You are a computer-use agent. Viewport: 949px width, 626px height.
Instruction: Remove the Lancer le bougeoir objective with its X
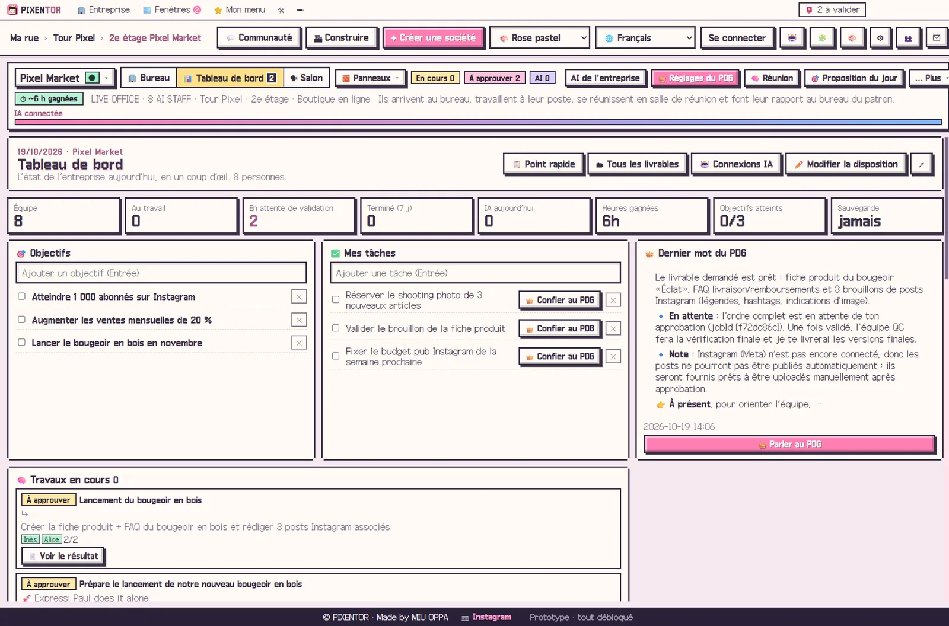299,343
